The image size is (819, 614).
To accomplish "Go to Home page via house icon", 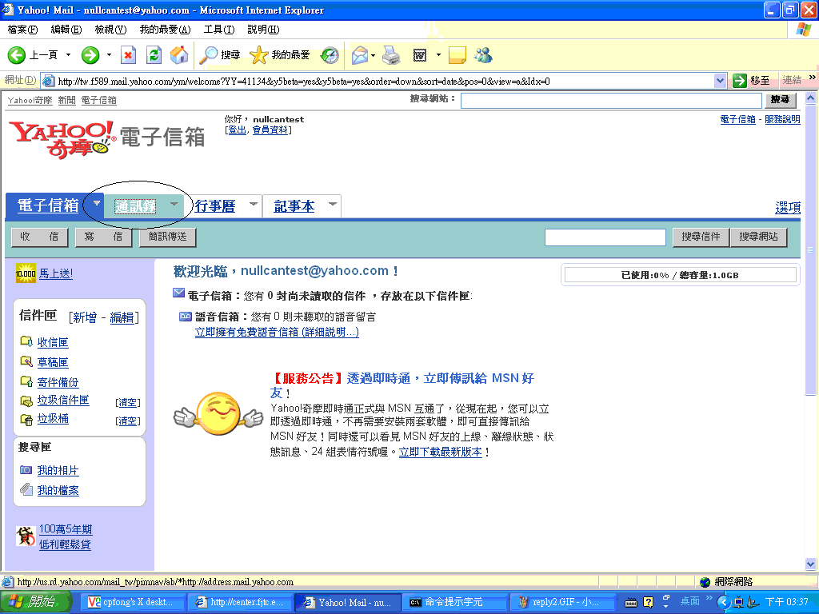I will pos(179,55).
